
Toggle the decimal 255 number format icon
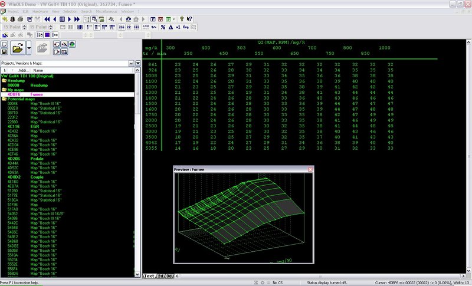pyautogui.click(x=122, y=27)
